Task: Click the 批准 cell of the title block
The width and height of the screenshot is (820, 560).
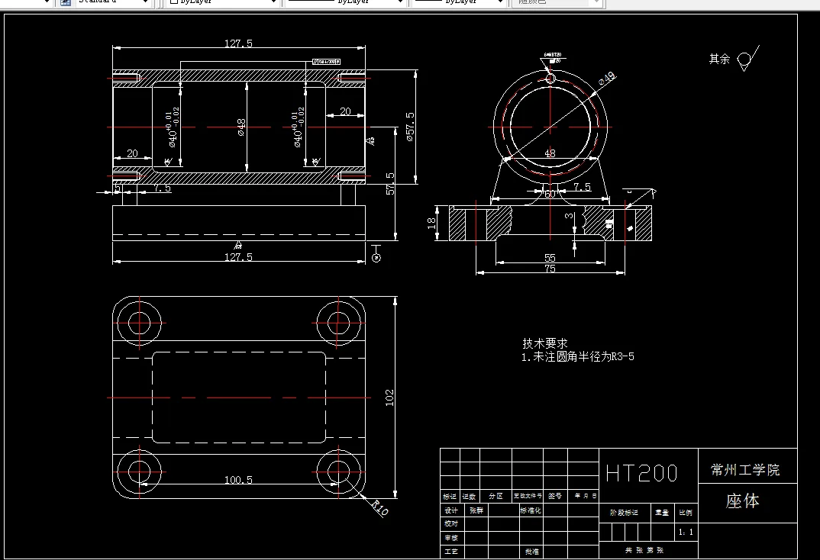Action: point(532,549)
